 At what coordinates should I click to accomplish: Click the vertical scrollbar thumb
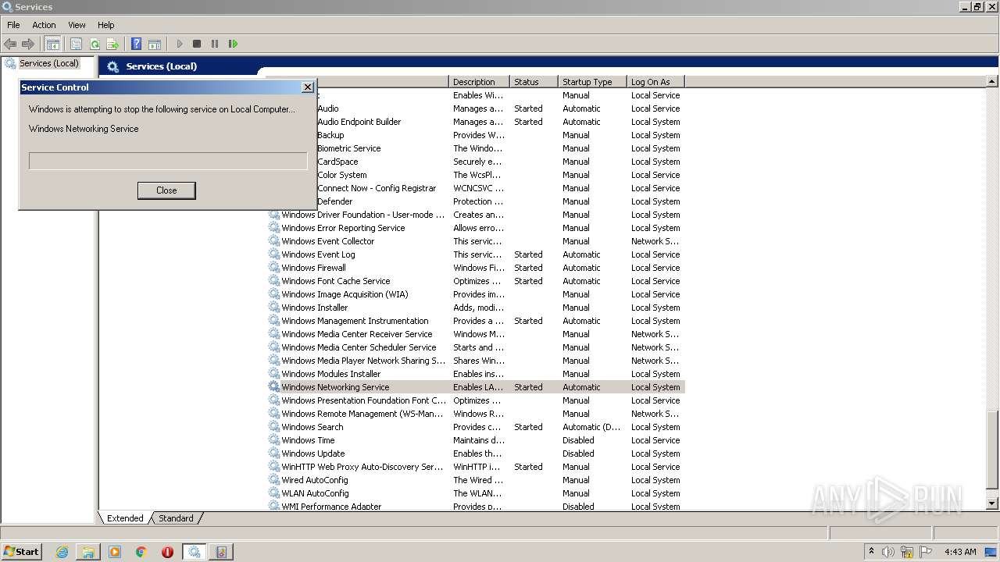click(x=992, y=449)
